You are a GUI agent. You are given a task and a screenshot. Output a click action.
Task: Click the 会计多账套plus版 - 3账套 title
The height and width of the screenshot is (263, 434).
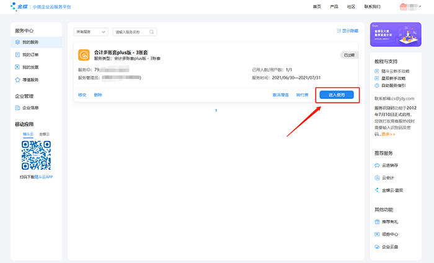point(121,52)
